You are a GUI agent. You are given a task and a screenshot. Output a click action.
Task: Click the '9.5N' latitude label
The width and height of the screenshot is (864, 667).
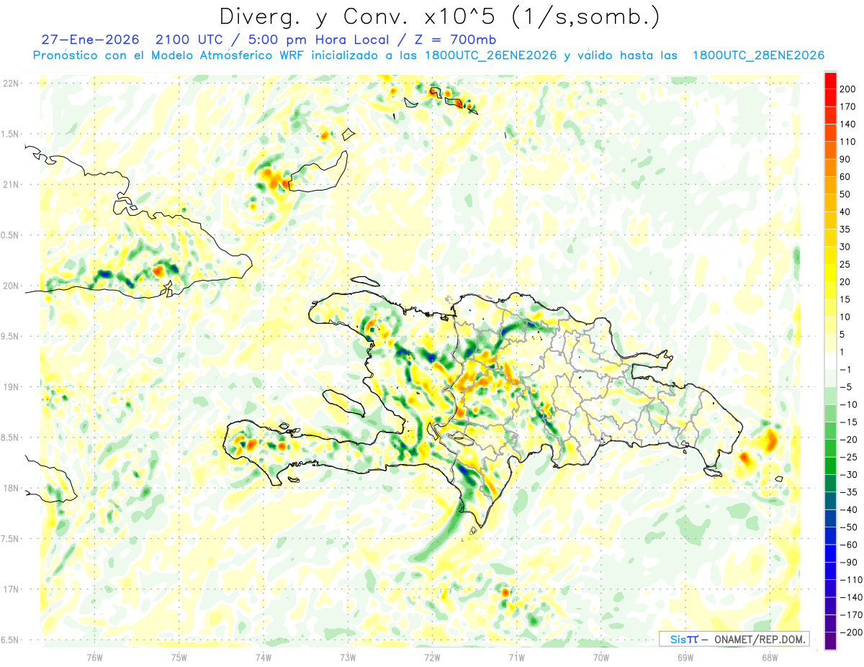pyautogui.click(x=10, y=336)
